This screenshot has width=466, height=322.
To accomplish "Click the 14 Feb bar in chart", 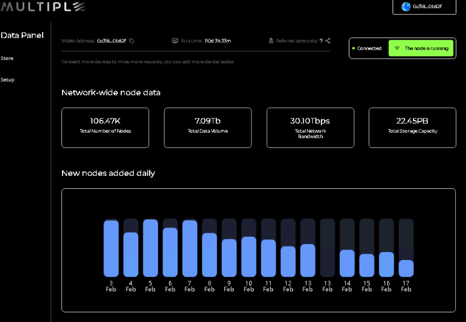I will (x=347, y=263).
